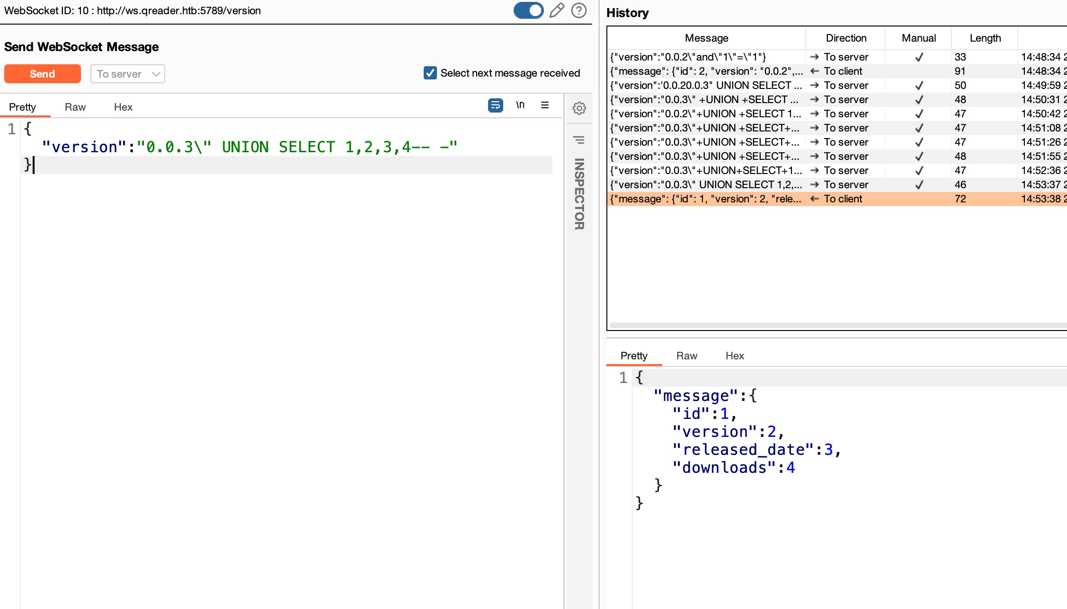Click the pencil edit icon next to the WebSocket URL

(557, 10)
